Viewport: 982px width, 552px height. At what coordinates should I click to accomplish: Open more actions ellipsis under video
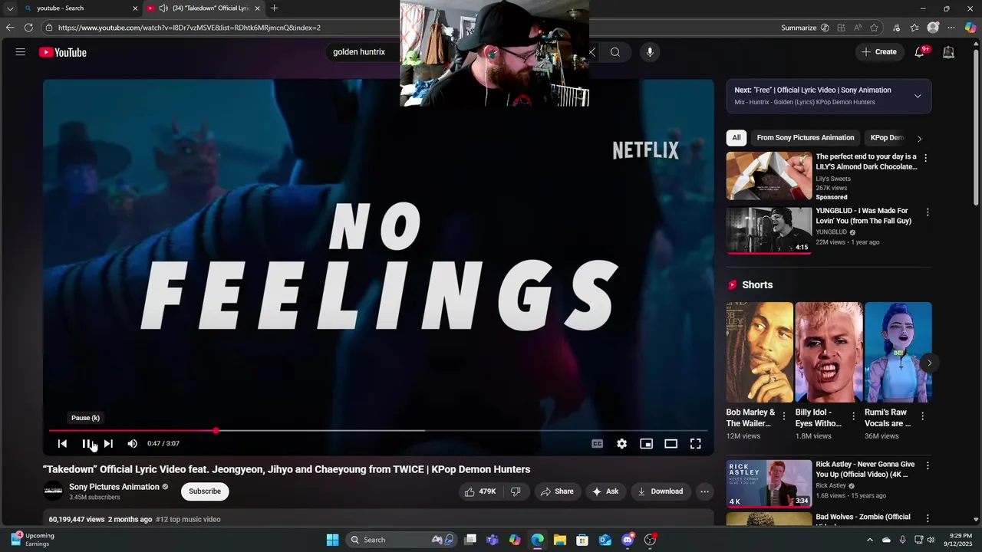(x=704, y=491)
